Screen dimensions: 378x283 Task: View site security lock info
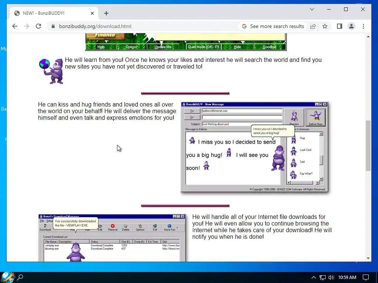point(53,26)
